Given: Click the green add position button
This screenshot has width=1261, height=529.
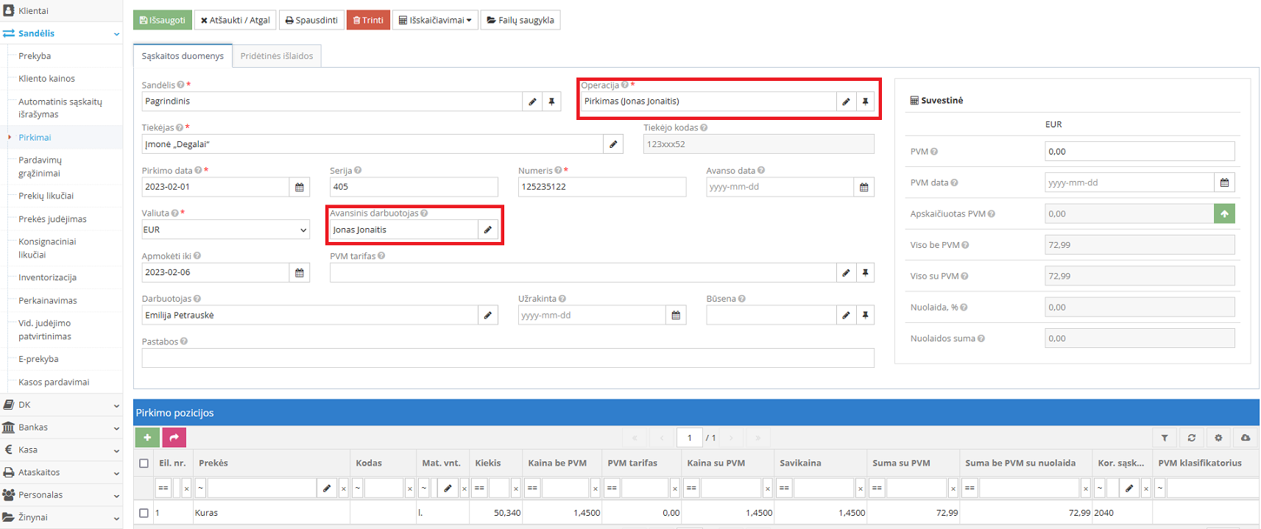Looking at the screenshot, I should (x=147, y=438).
